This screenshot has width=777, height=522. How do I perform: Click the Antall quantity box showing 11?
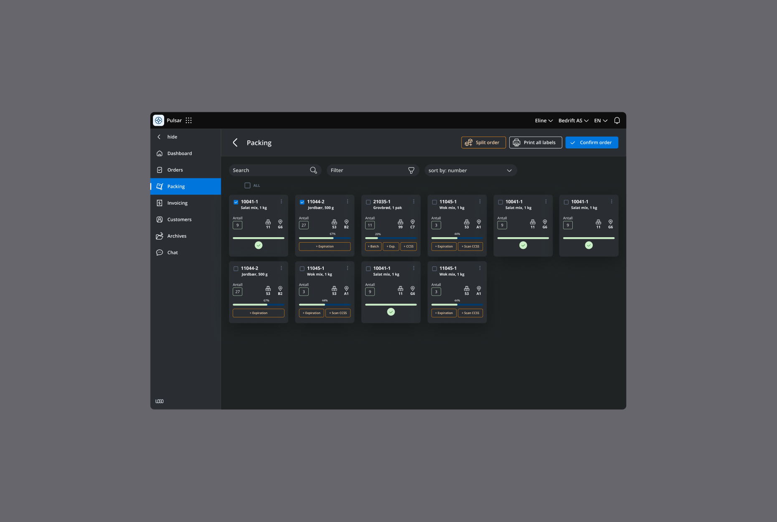click(x=370, y=225)
